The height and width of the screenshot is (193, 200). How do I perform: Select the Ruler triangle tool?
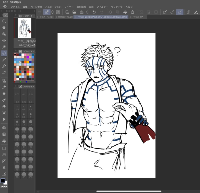4,161
